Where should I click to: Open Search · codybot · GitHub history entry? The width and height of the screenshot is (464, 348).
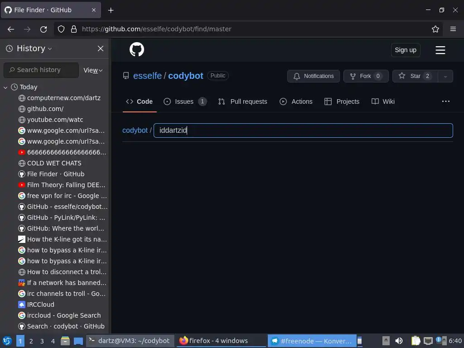coord(62,326)
